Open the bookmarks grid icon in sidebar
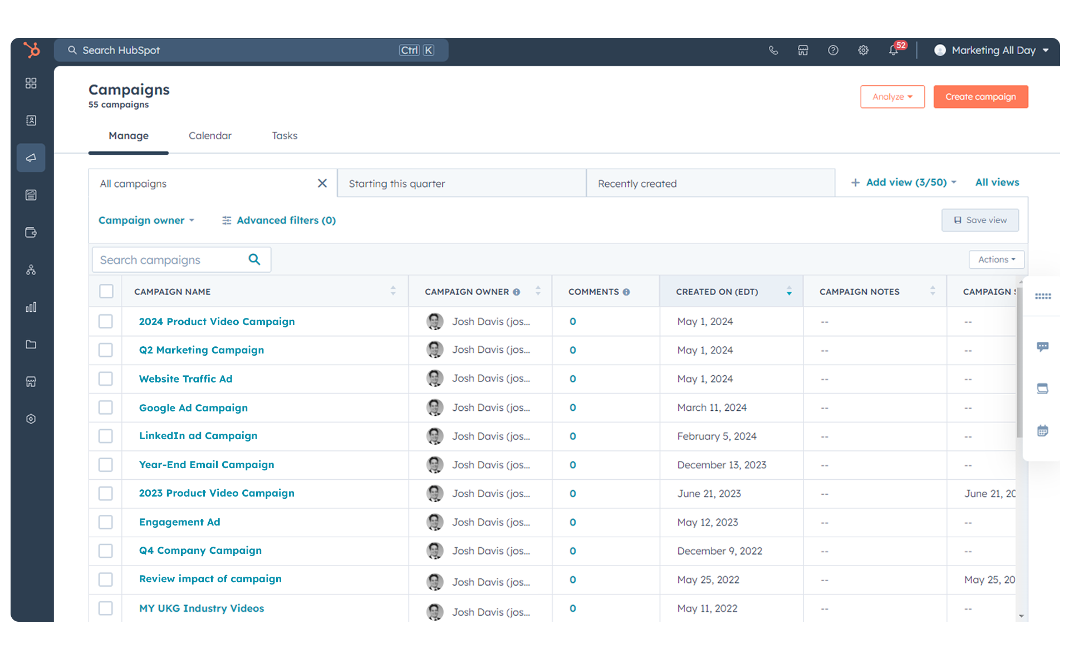 (31, 83)
